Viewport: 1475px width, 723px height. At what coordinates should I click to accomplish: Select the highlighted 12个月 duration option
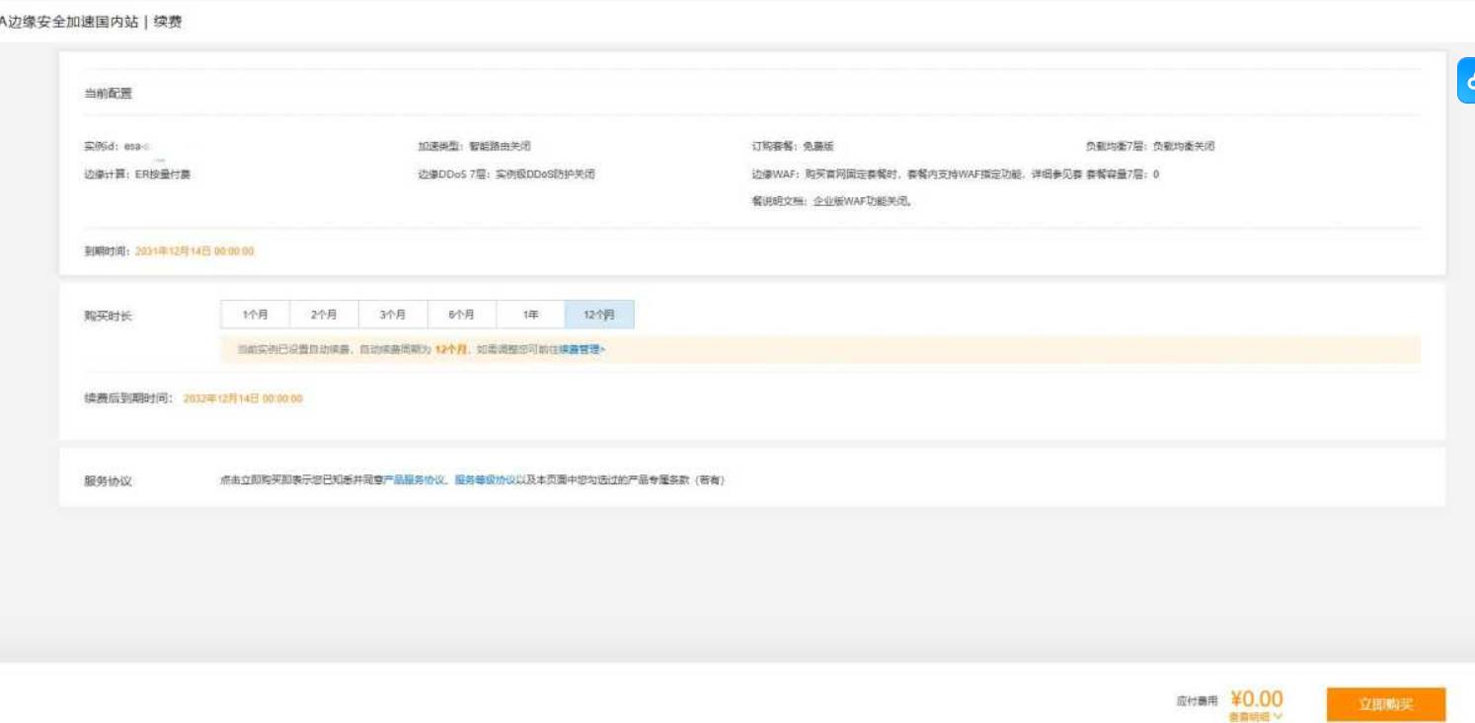(599, 315)
